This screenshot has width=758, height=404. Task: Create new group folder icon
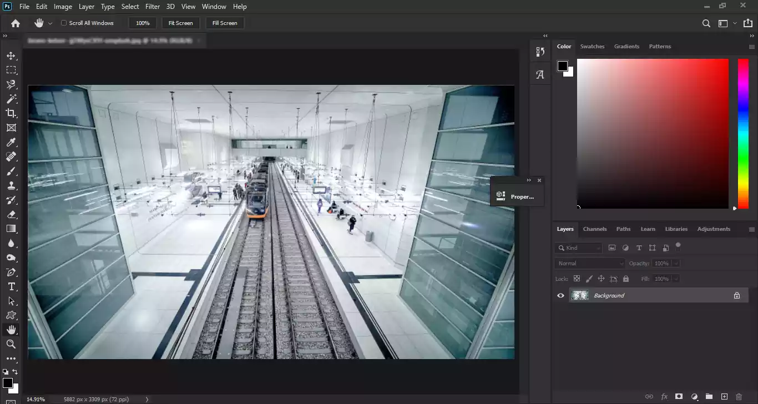click(709, 396)
